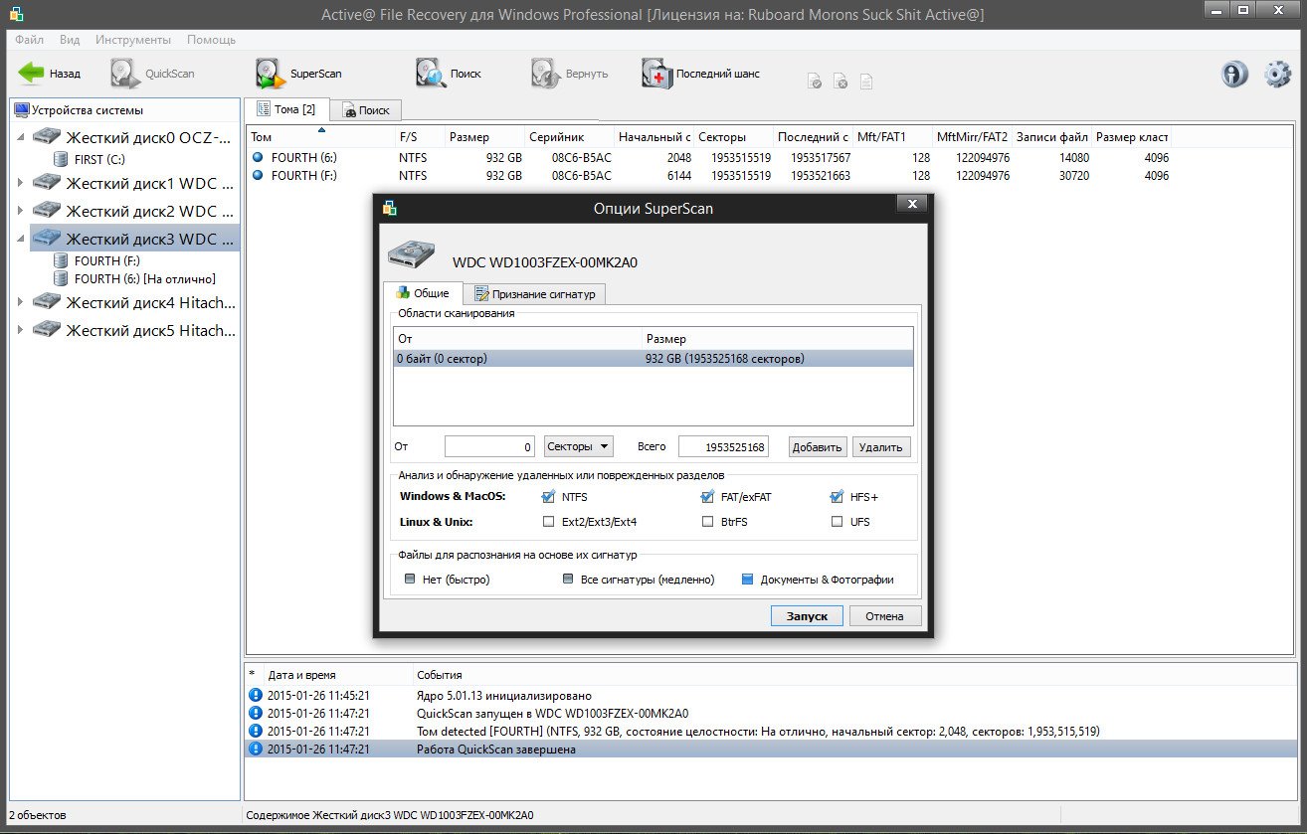Click the Размер column header in volumes list

(484, 137)
